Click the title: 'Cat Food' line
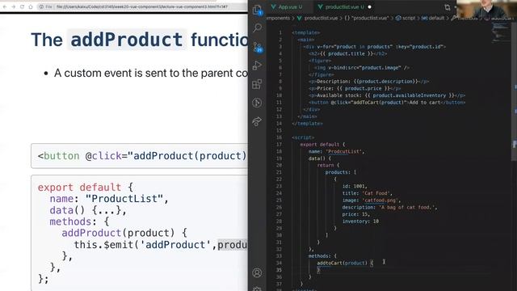Image resolution: width=517 pixels, height=291 pixels. pos(368,193)
